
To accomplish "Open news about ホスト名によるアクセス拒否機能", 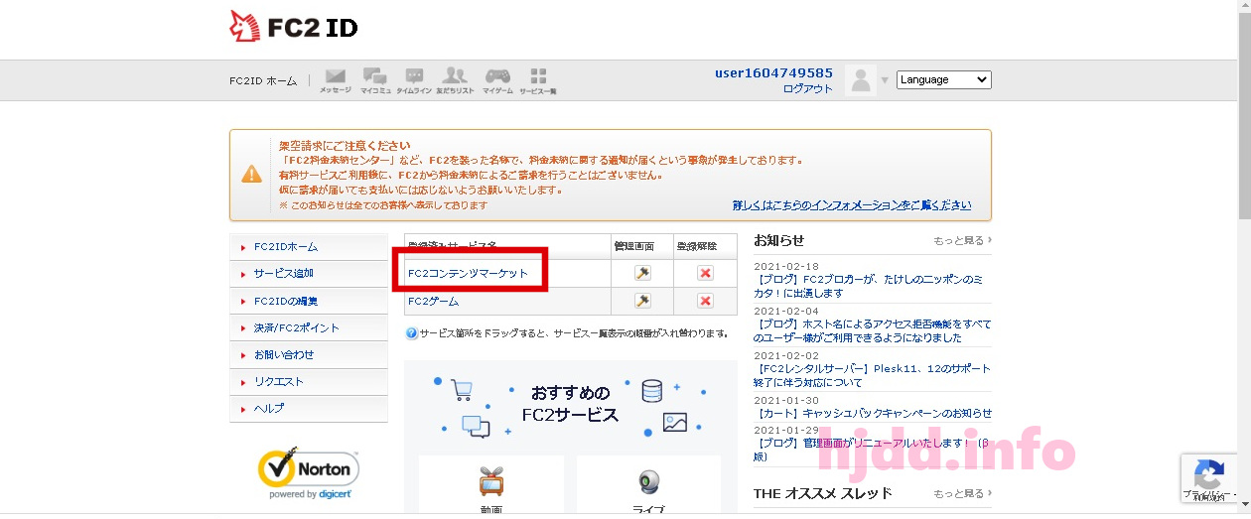I will 872,330.
